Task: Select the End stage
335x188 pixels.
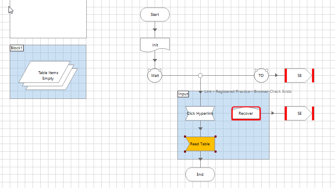Action: coord(200,175)
